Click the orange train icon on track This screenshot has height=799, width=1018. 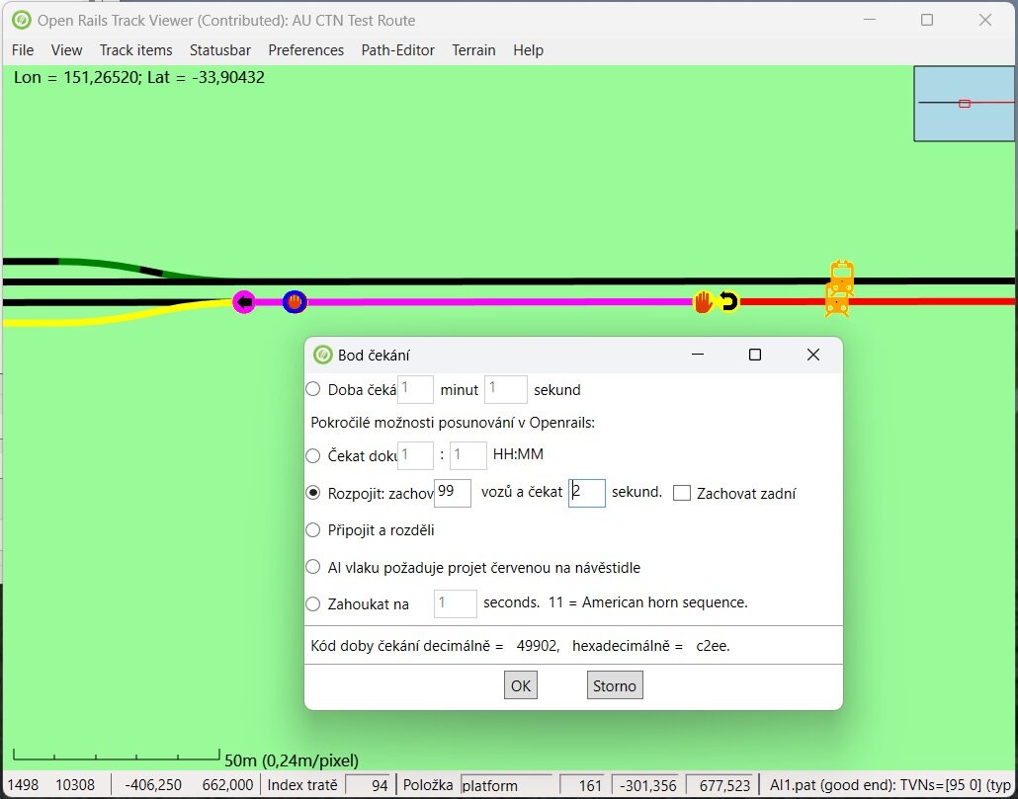point(838,298)
